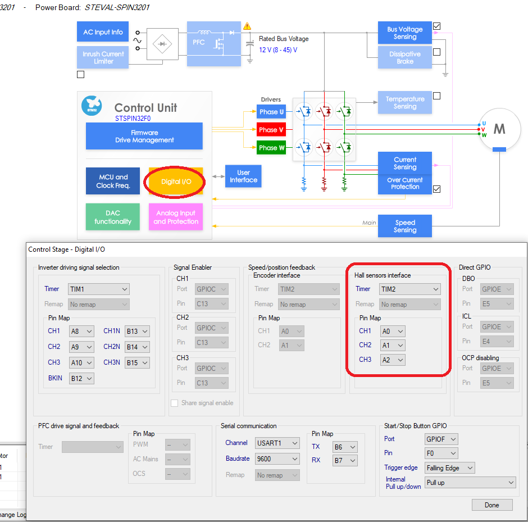Click the STM32 butterfly logo
This screenshot has width=528, height=522.
[92, 106]
